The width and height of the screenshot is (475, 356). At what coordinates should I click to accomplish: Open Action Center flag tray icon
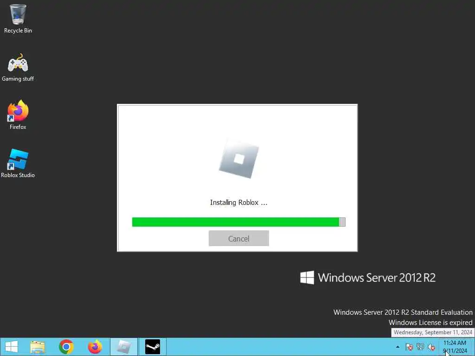click(x=409, y=347)
